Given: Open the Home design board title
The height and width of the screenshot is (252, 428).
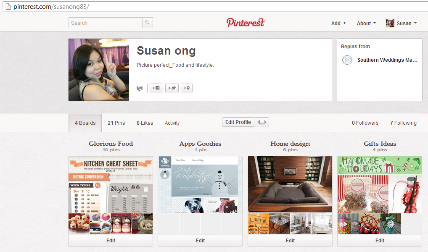Looking at the screenshot, I should click(290, 144).
